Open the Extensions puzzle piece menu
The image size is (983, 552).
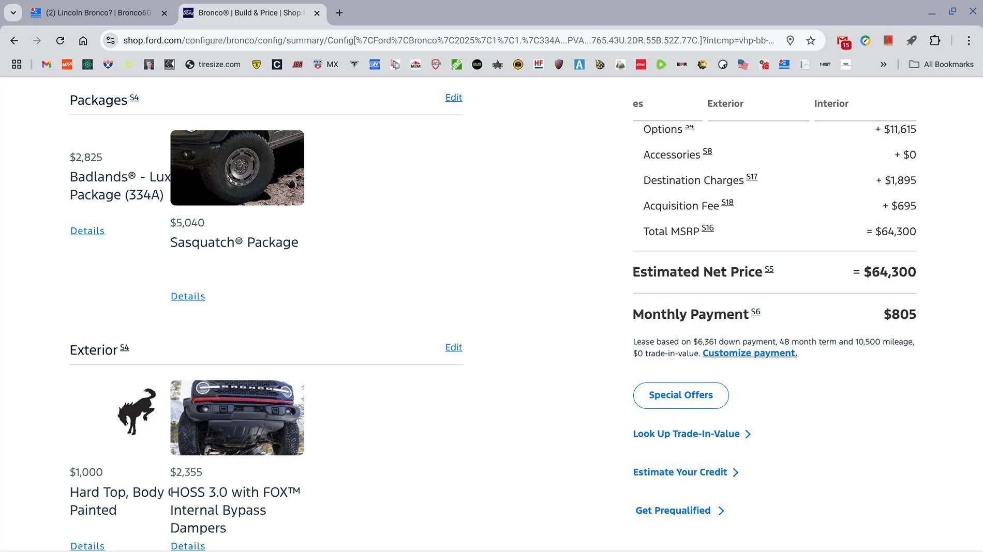935,40
